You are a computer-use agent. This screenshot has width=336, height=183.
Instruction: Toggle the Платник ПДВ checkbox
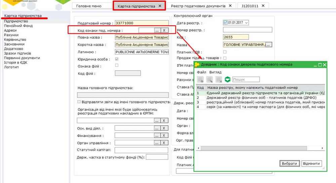[x=225, y=52]
